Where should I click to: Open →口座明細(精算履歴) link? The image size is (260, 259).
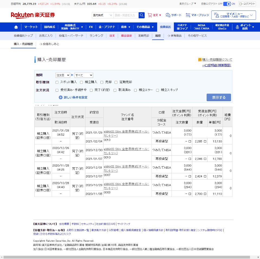pyautogui.click(x=217, y=65)
